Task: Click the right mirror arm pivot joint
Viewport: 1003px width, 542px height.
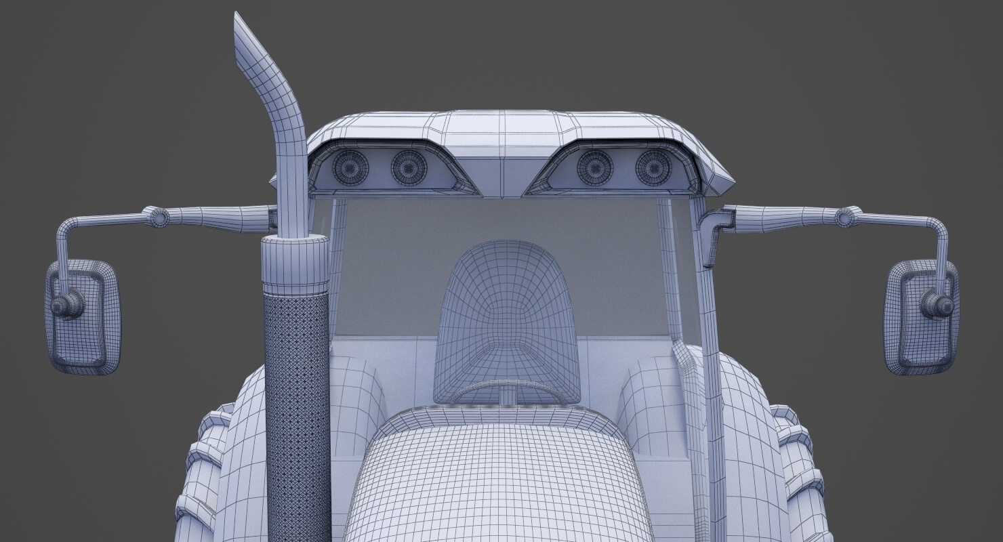Action: coord(846,217)
